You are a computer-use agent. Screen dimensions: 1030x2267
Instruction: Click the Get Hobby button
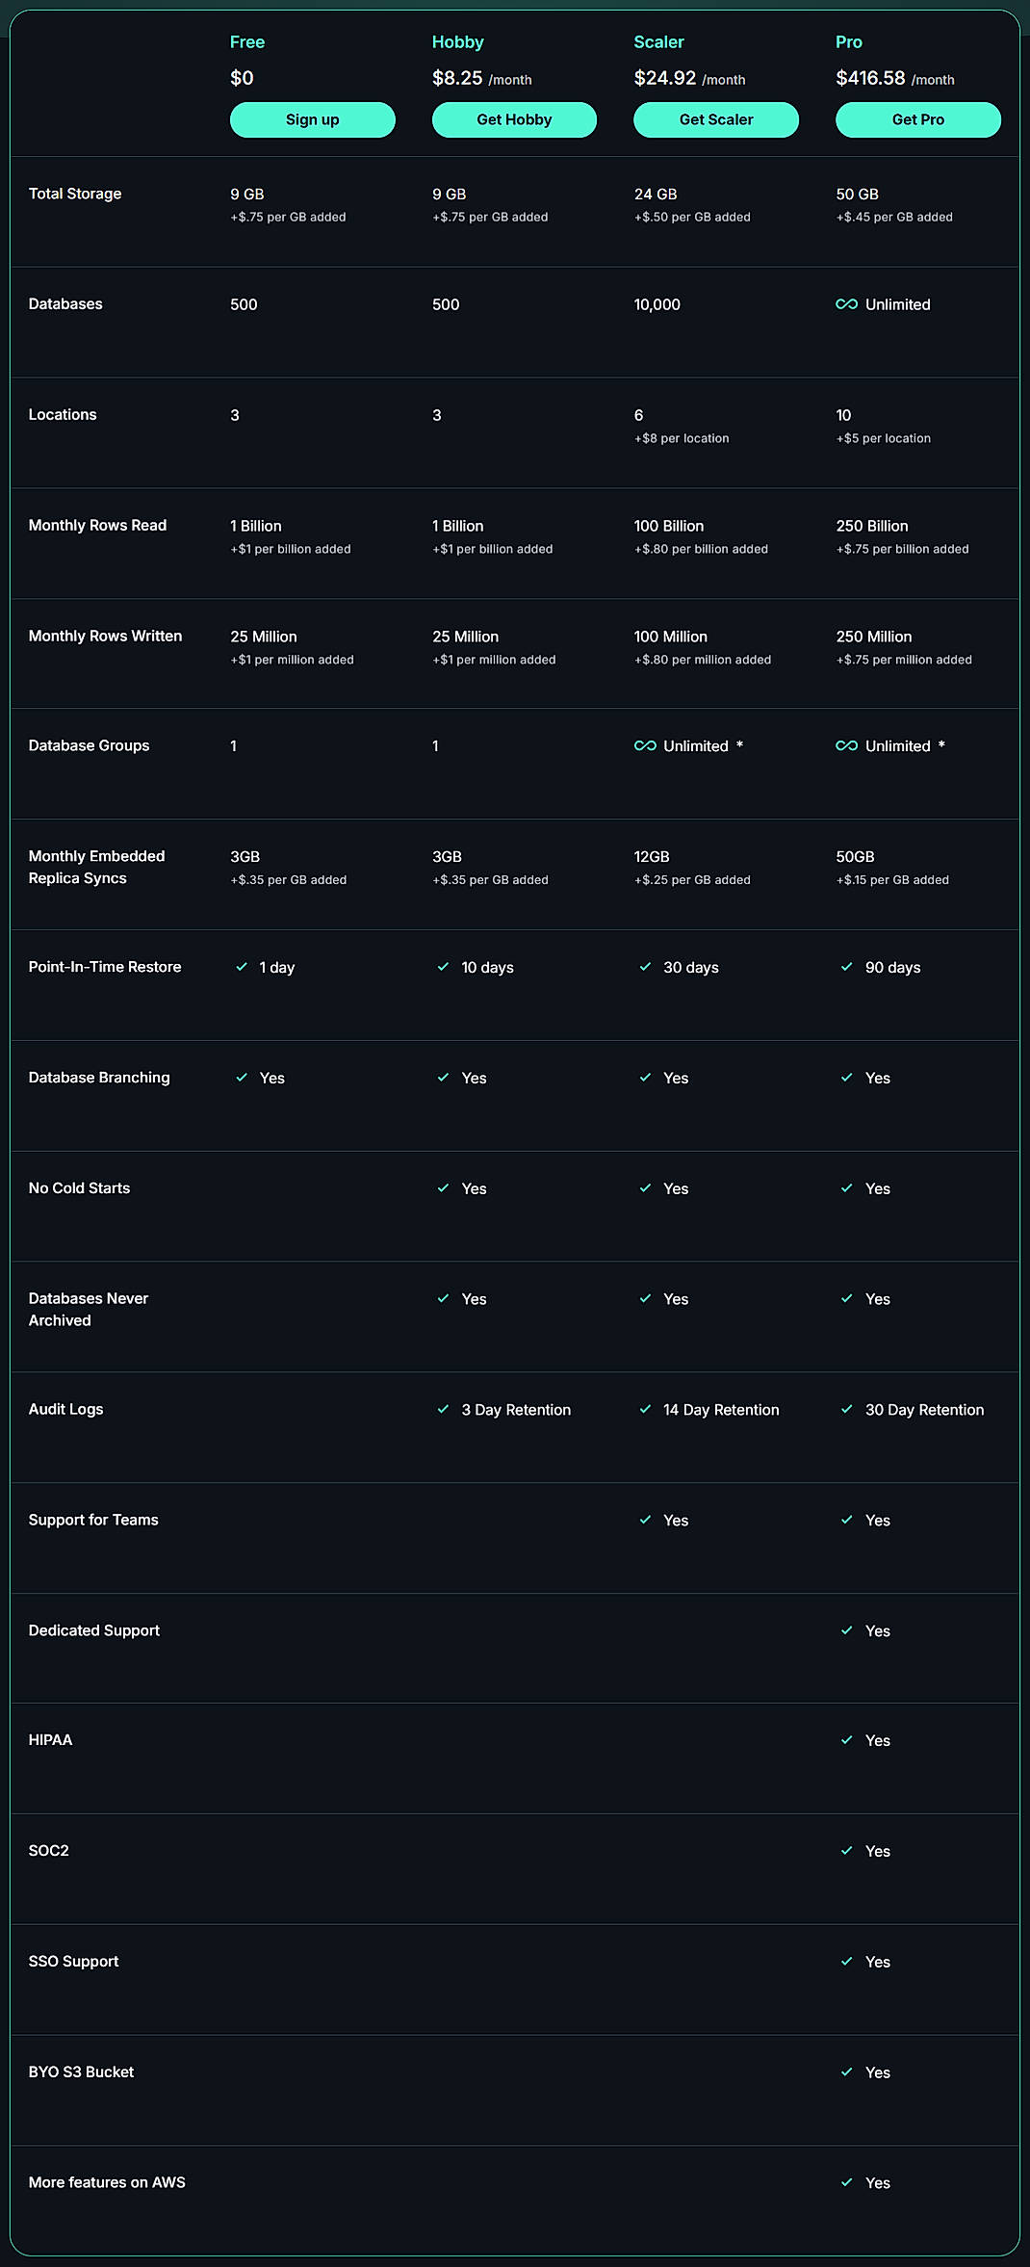click(x=513, y=119)
